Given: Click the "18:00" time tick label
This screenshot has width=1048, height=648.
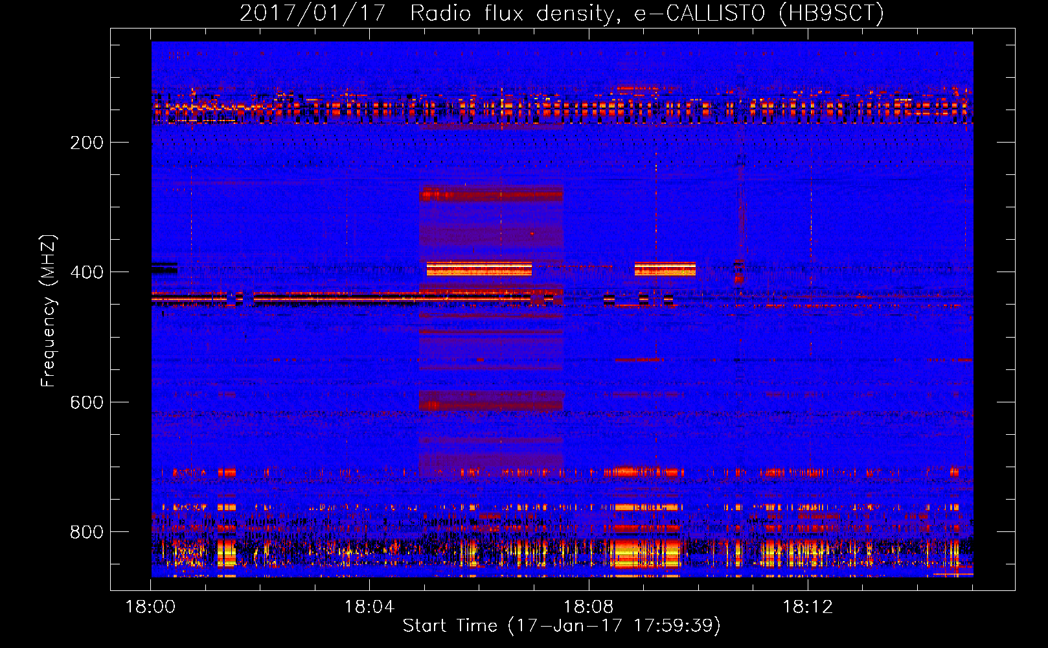Looking at the screenshot, I should click(x=150, y=607).
